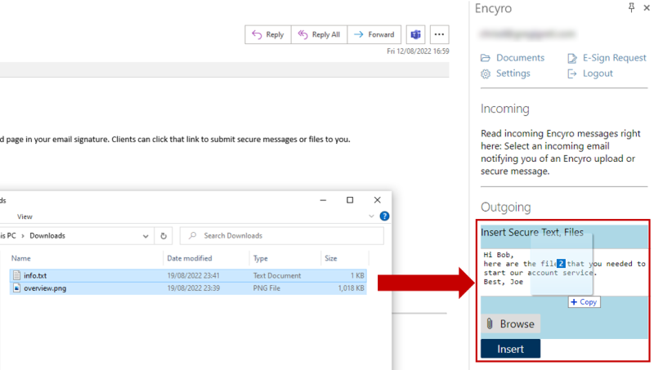
Task: Click the Reply All button
Action: (319, 34)
